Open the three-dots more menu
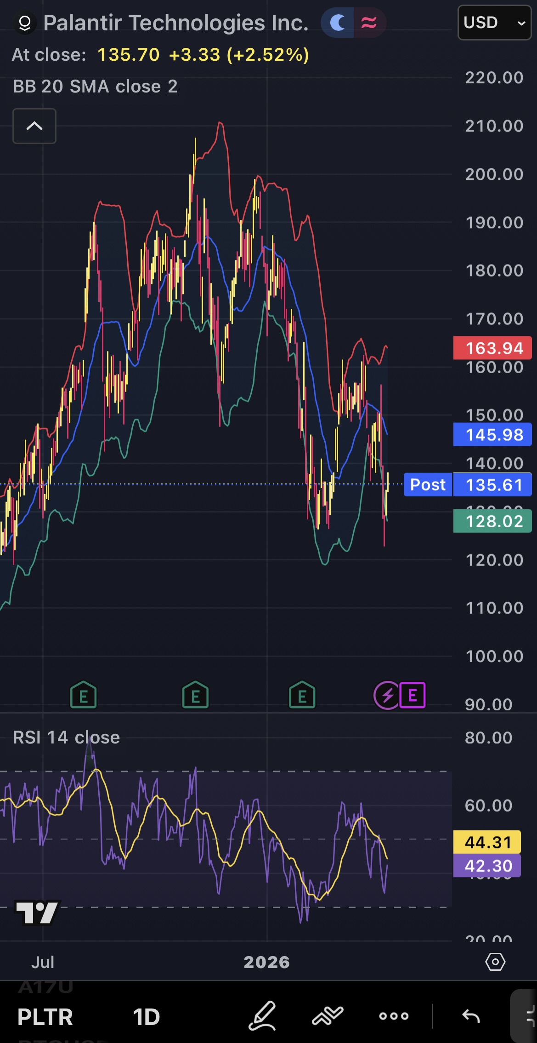537x1043 pixels. coord(394,1016)
